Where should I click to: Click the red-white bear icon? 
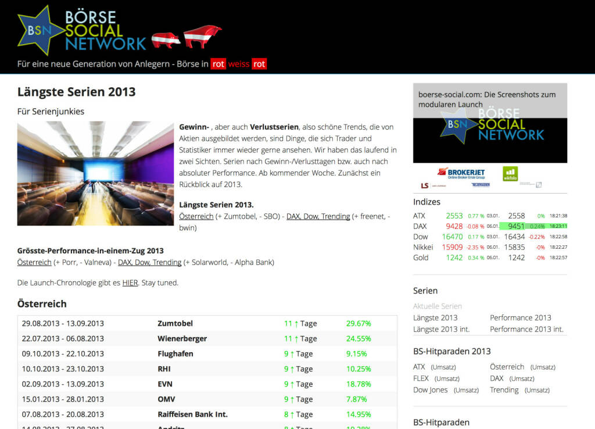[x=166, y=40]
